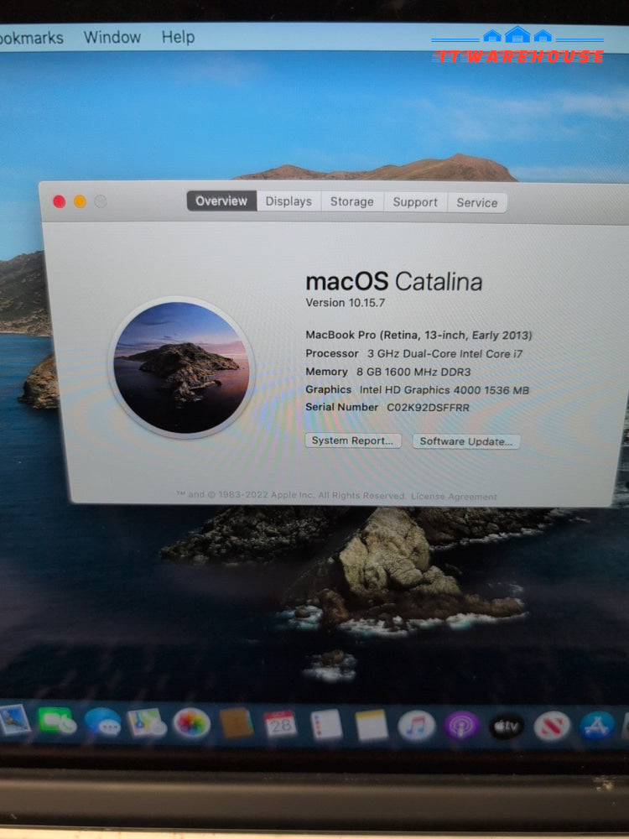
Task: Select the MacBook Pro (Retina, 13-inch, Early 2013) line
Action: click(418, 335)
